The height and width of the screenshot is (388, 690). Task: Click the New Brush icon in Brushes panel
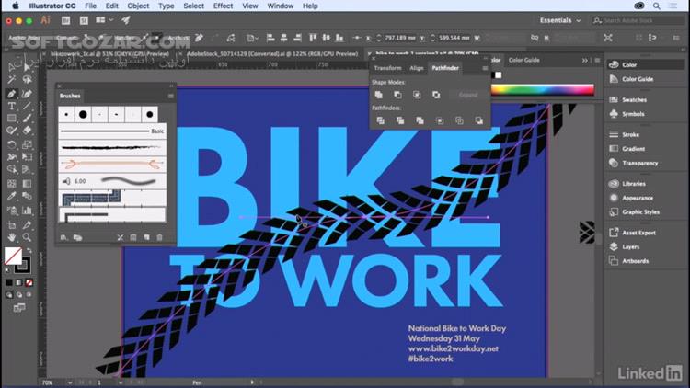pos(146,237)
